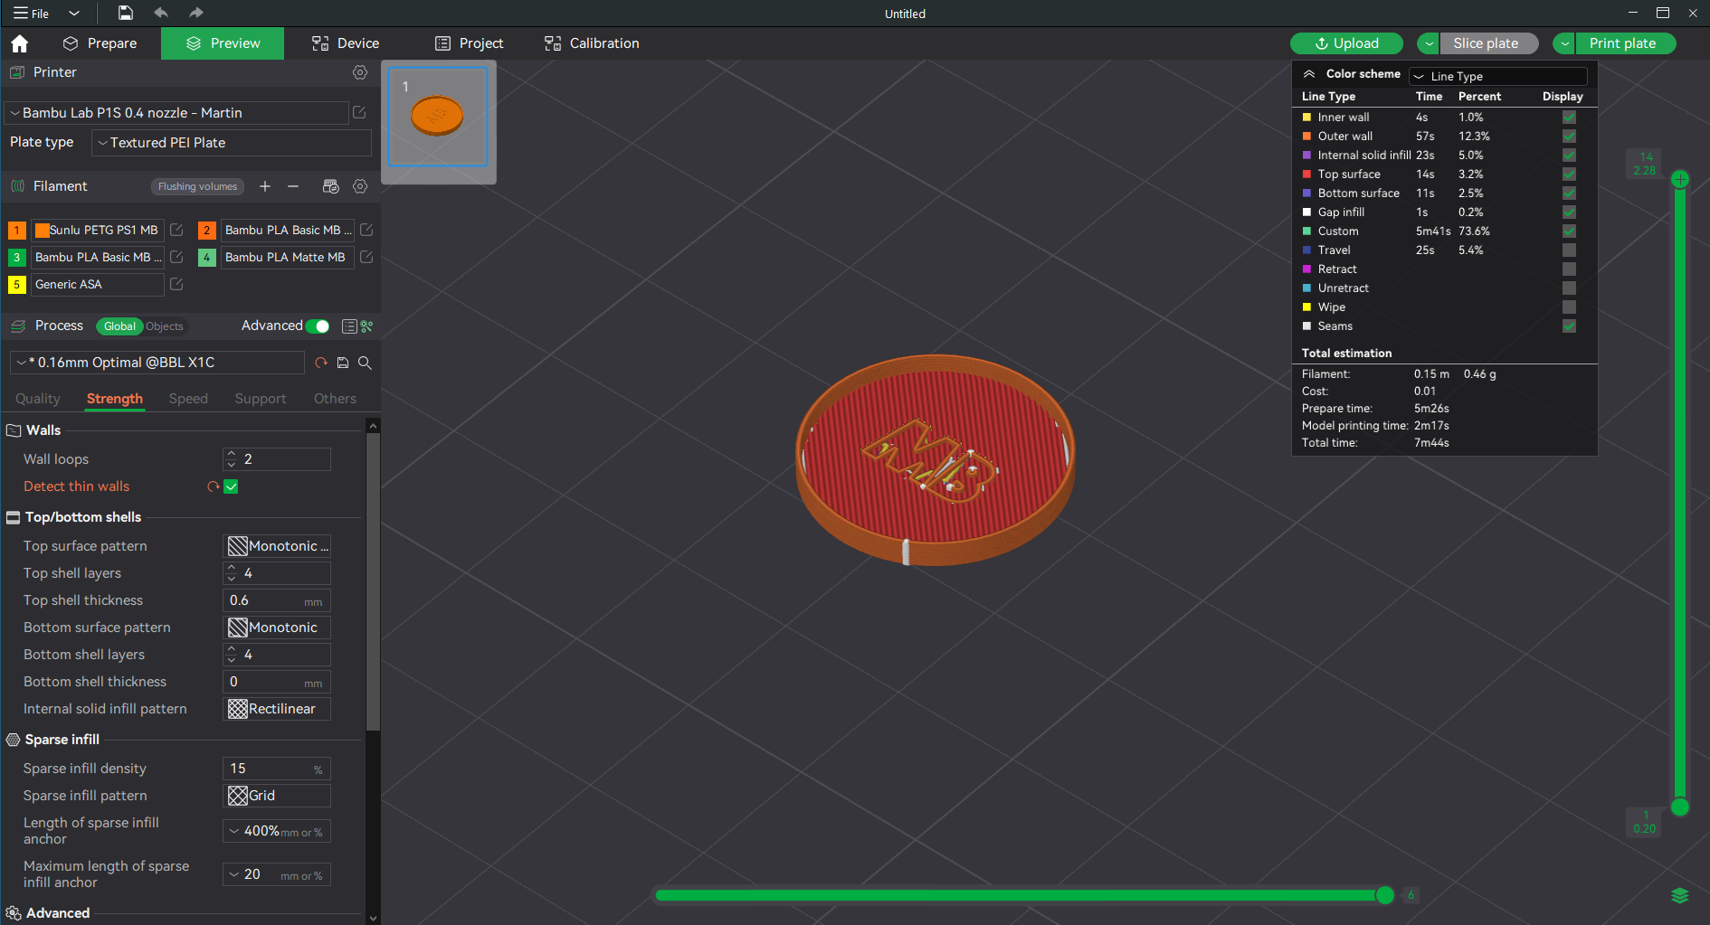Click the Upload button
The image size is (1710, 925).
tap(1346, 42)
